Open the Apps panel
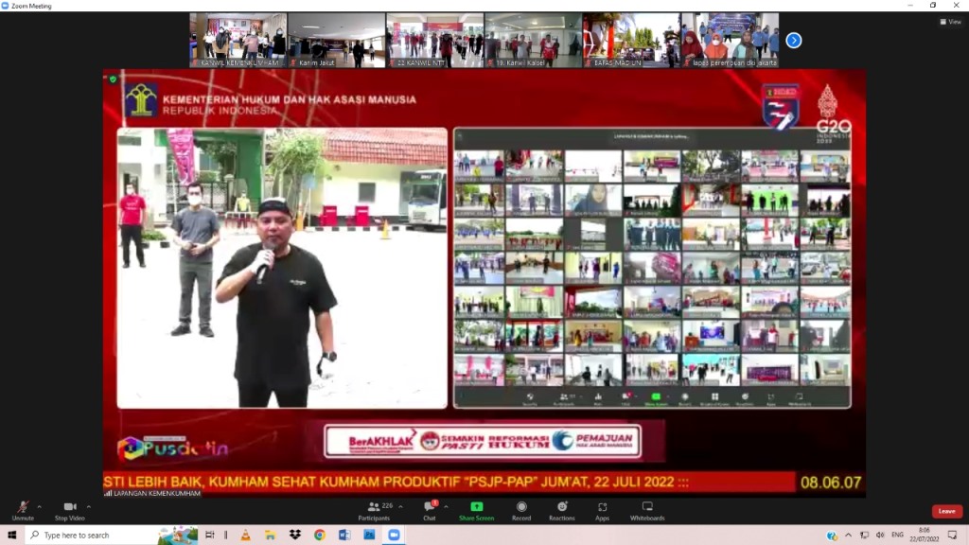969x545 pixels. click(x=602, y=509)
